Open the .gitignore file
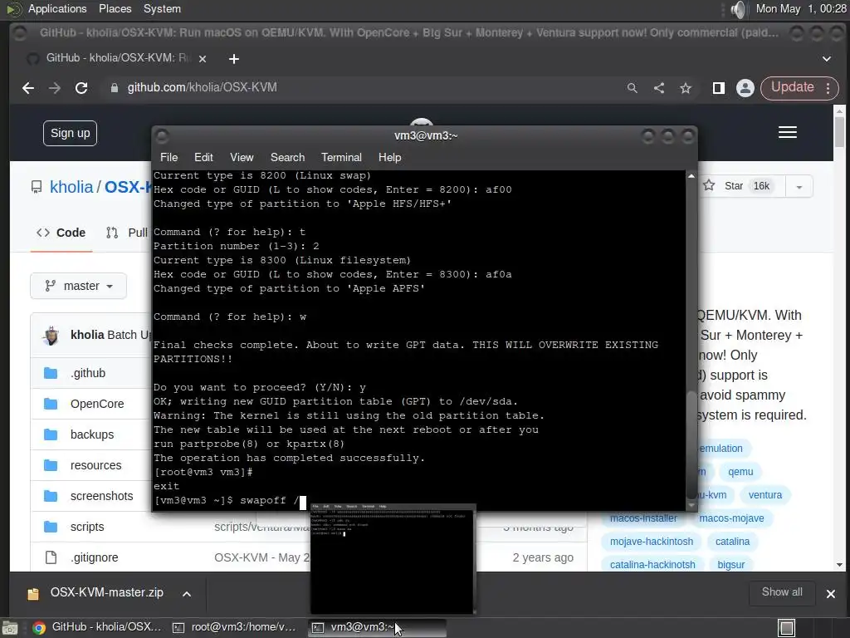Screen dimensions: 850x638 pyautogui.click(x=95, y=557)
